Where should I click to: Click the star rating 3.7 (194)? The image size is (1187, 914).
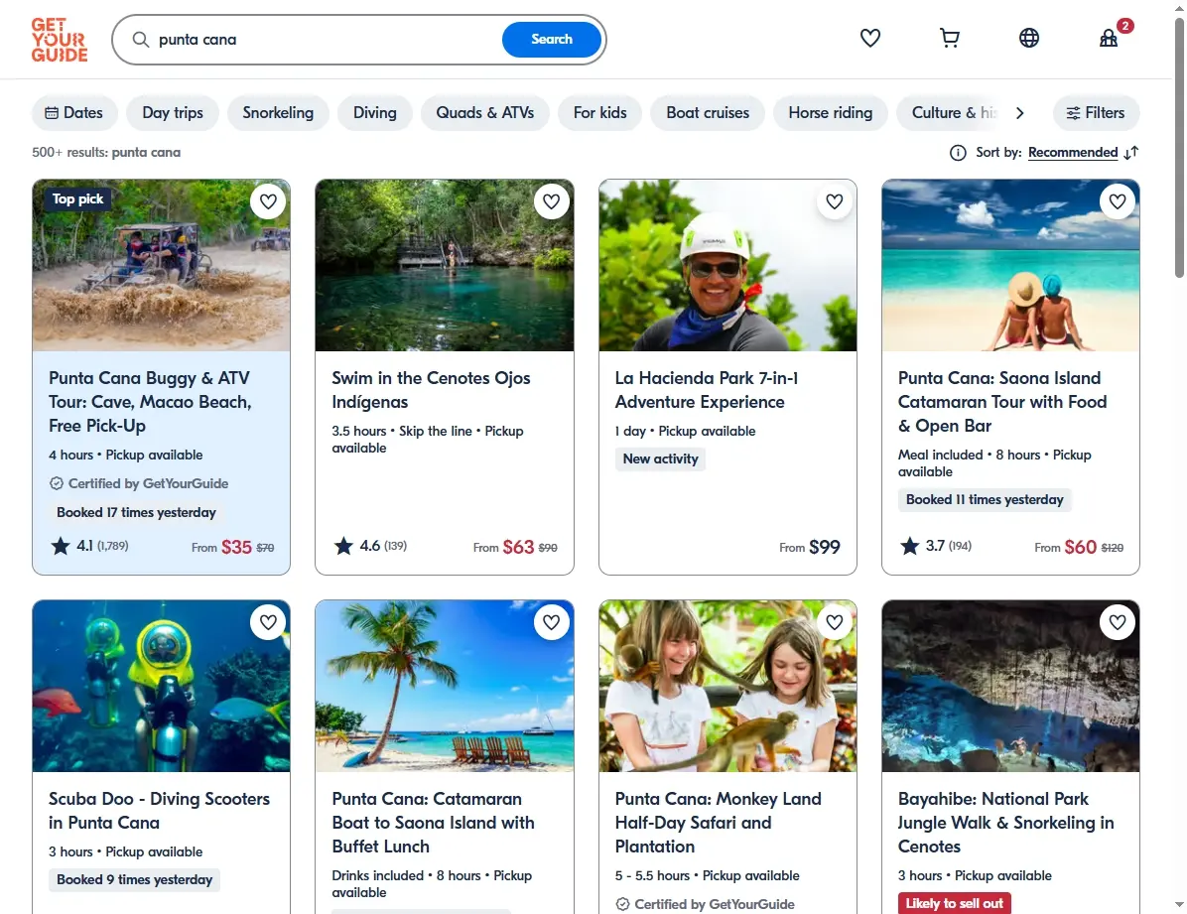click(x=936, y=545)
